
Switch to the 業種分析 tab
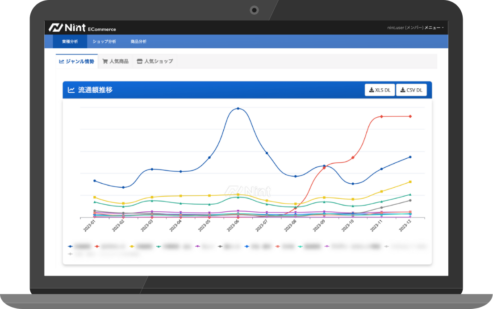pos(70,41)
